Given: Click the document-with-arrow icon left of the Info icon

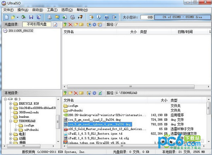Looking at the screenshot, I should (91, 17).
